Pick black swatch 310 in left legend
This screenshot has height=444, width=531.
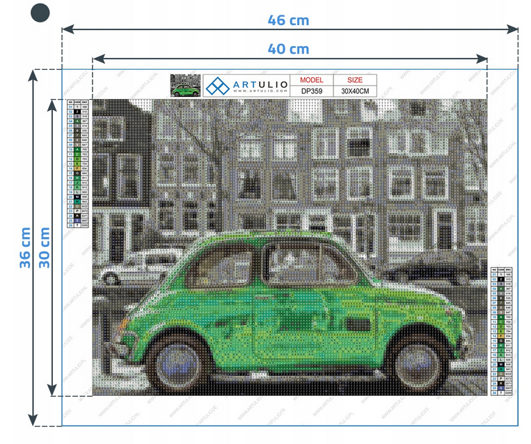[x=77, y=112]
